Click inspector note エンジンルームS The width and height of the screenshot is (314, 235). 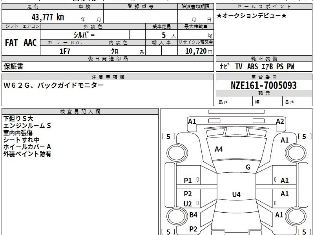pos(27,126)
